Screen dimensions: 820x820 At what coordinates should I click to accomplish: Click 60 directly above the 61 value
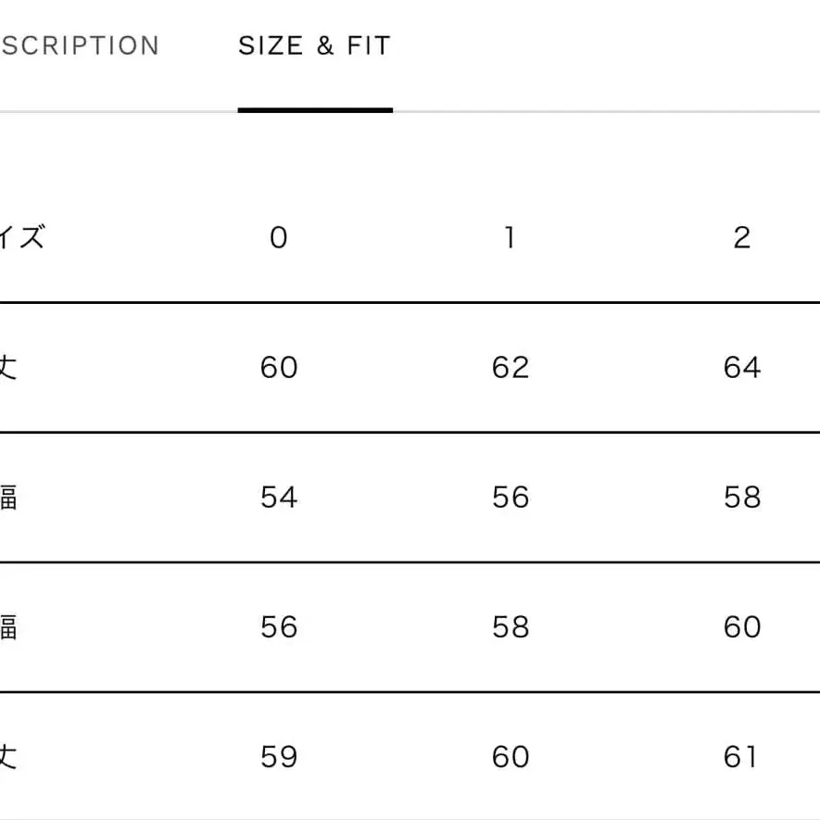coord(741,627)
